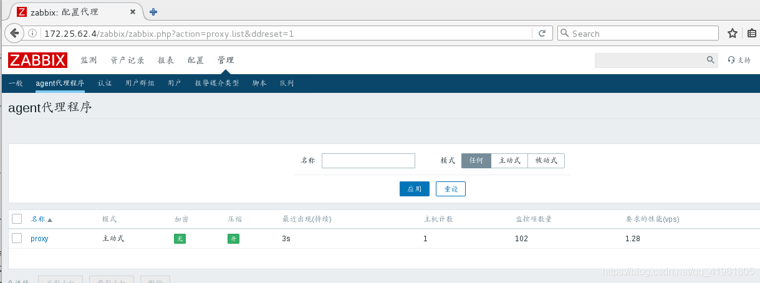This screenshot has width=760, height=283.
Task: Bookmark this page with the star icon
Action: click(x=733, y=34)
